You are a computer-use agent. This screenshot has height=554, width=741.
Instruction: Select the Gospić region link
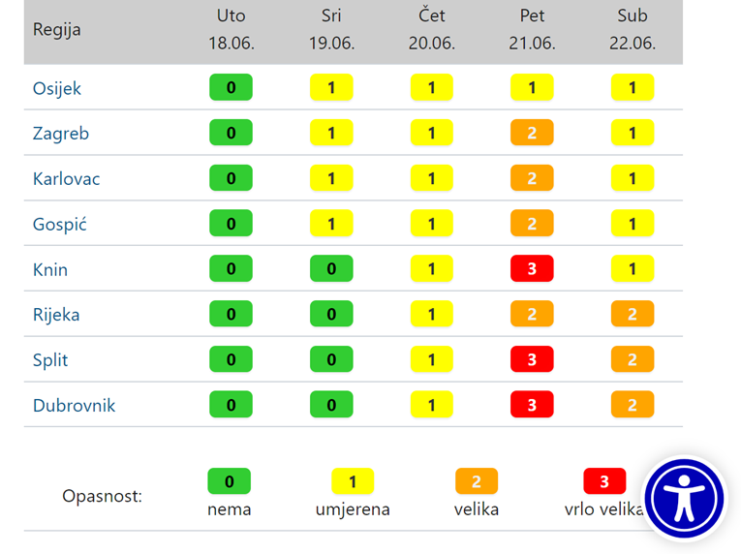[60, 224]
